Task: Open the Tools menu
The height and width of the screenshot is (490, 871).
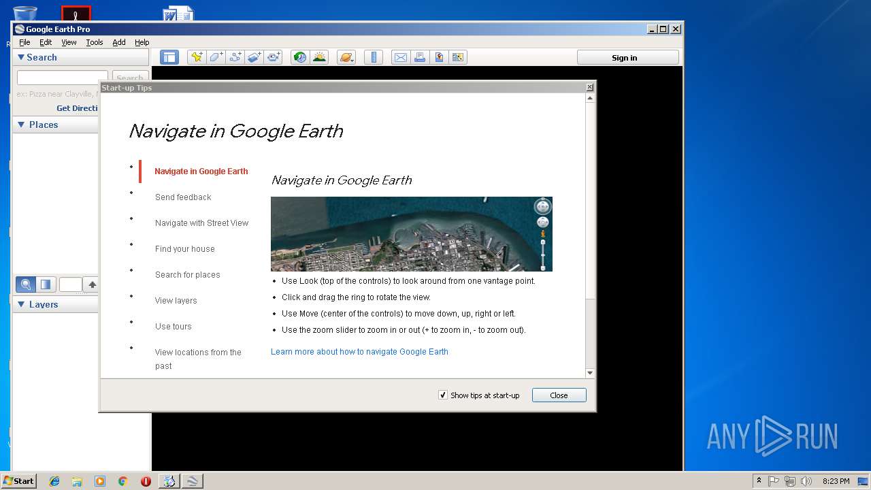Action: pyautogui.click(x=94, y=42)
